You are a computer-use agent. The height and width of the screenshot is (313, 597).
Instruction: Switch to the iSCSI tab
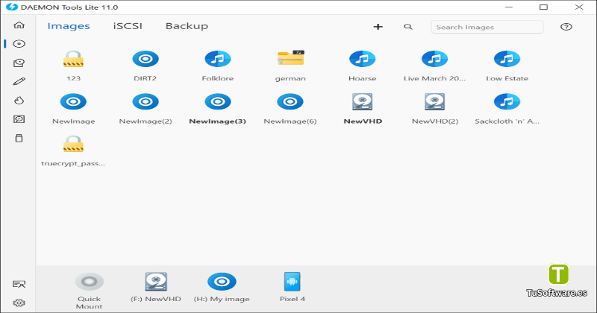click(128, 26)
